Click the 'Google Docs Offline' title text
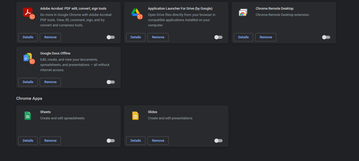 pyautogui.click(x=55, y=53)
